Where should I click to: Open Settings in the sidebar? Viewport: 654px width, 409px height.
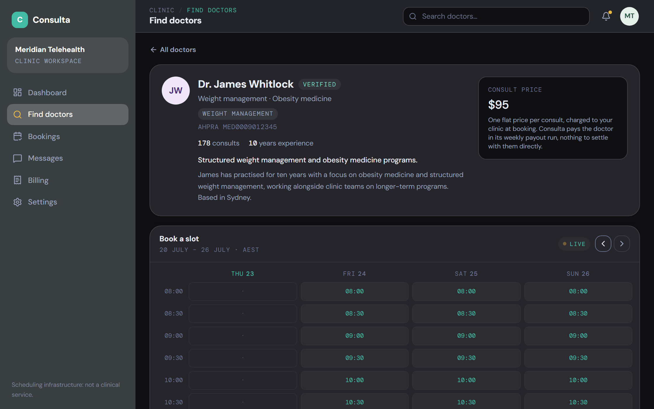click(68, 202)
